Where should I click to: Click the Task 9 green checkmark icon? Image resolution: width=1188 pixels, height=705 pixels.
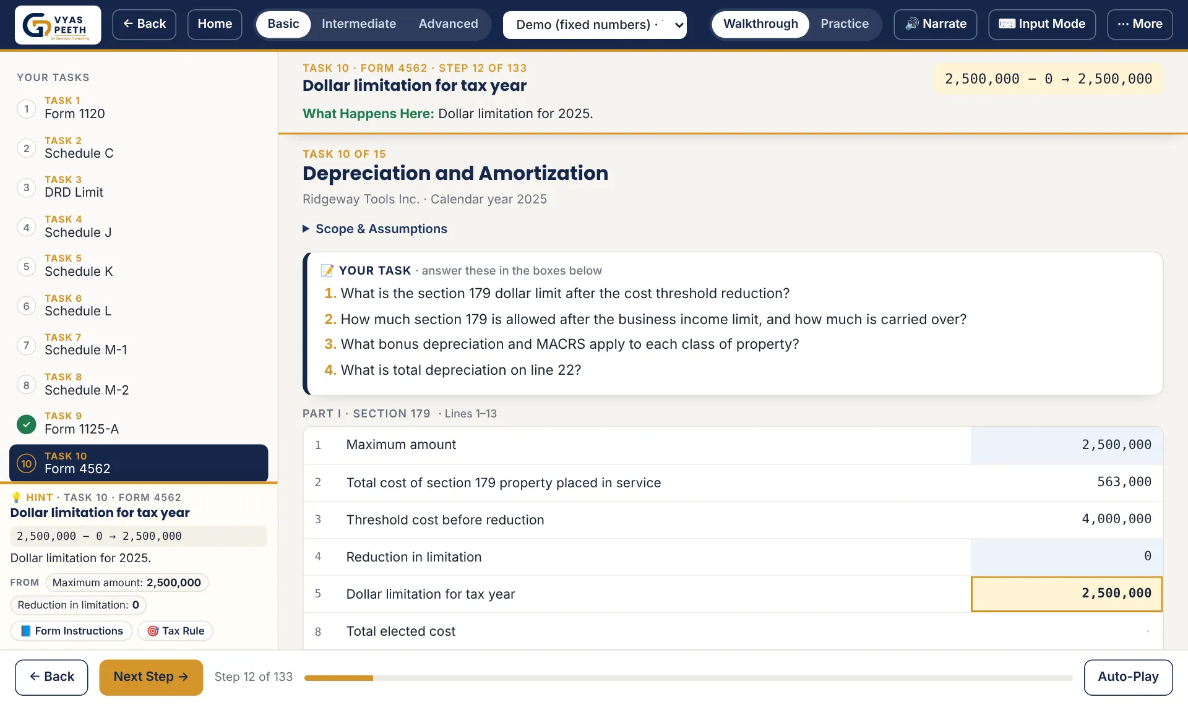point(26,424)
